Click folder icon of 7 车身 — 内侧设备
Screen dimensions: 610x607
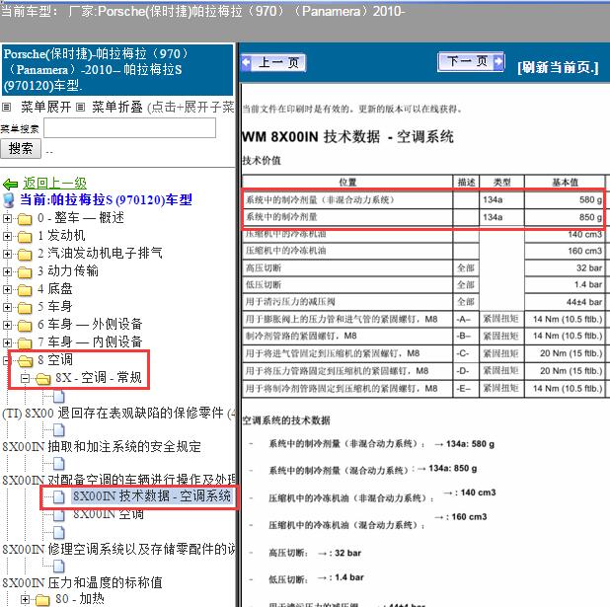25,343
